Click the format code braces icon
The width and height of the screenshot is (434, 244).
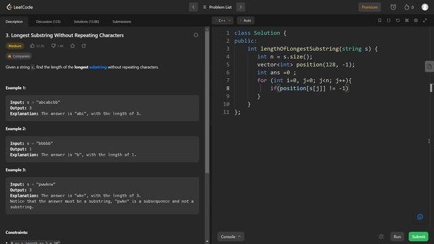click(389, 20)
